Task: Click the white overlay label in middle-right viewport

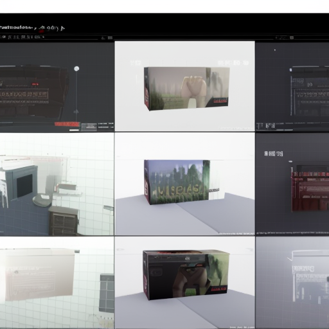Action: point(274,154)
